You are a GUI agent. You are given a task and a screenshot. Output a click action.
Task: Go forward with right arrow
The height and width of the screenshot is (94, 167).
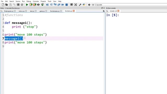[93, 5]
